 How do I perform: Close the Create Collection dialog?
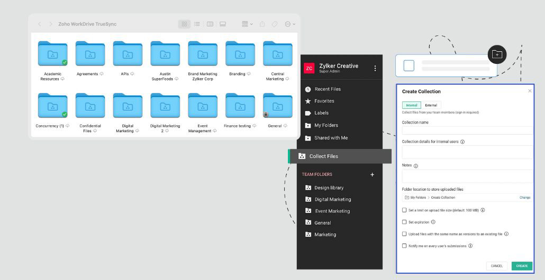pos(530,91)
